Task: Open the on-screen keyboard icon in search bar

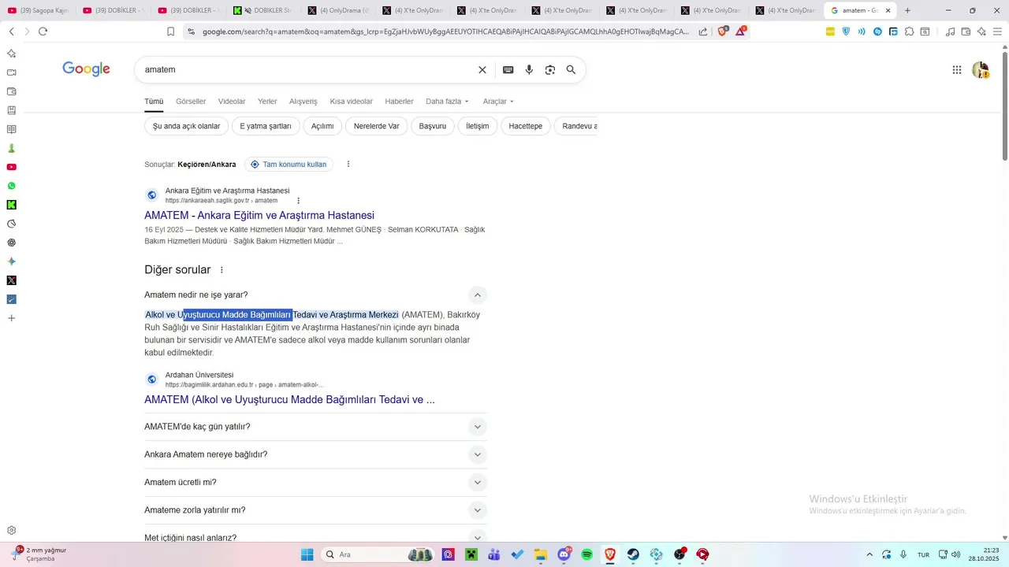Action: click(508, 70)
